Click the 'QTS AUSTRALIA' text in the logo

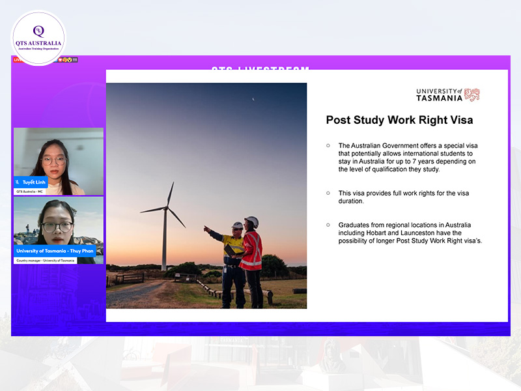[38, 43]
